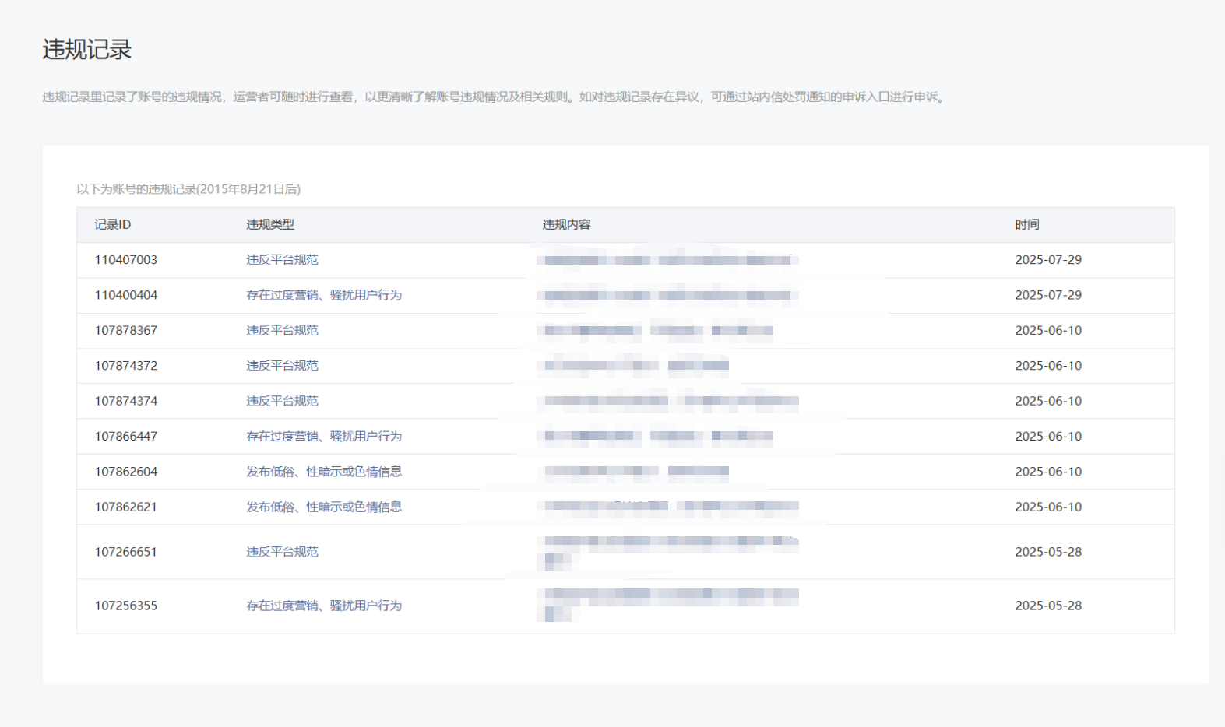Click the 时间 column header
This screenshot has height=727, width=1225.
tap(1026, 225)
